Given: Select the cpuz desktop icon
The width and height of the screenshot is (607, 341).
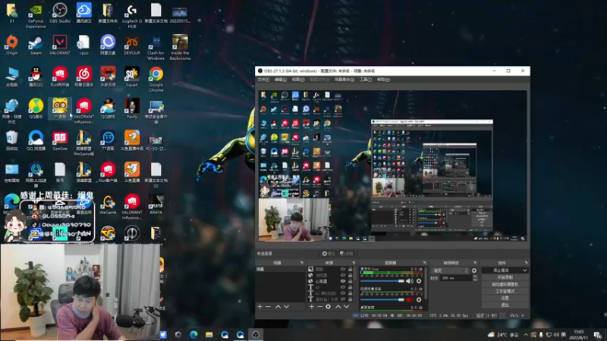Looking at the screenshot, I should (83, 45).
